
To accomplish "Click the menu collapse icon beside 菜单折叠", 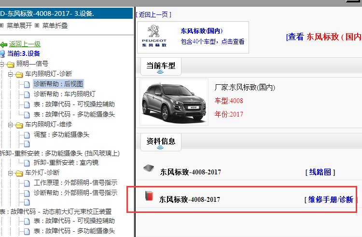I will tap(37, 26).
